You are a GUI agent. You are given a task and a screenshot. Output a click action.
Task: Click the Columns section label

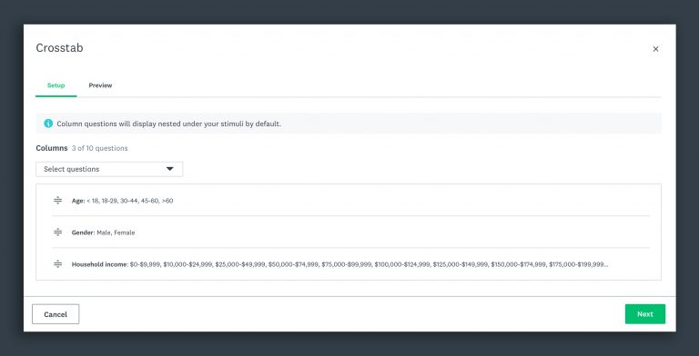pyautogui.click(x=52, y=148)
